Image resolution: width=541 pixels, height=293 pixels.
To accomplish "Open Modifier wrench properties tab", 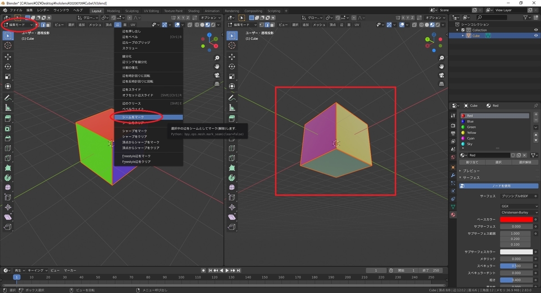I will click(453, 174).
